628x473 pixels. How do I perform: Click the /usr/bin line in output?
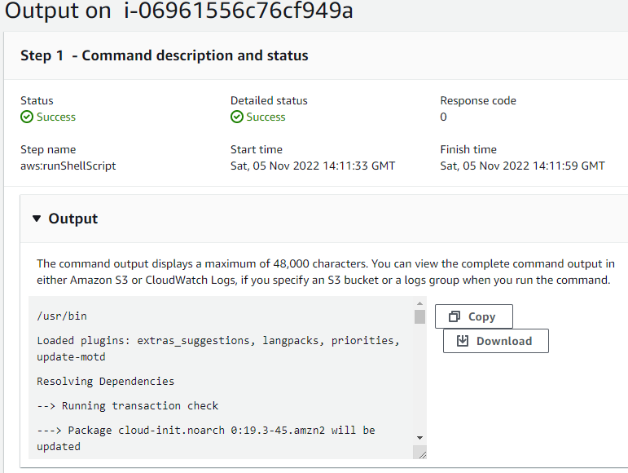[62, 316]
